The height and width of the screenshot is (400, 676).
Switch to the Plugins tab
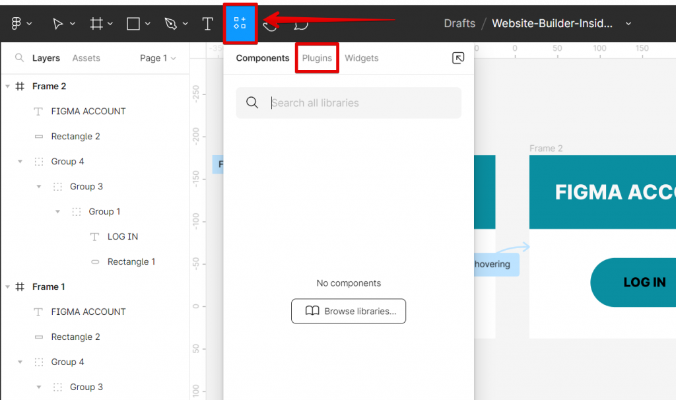[317, 58]
